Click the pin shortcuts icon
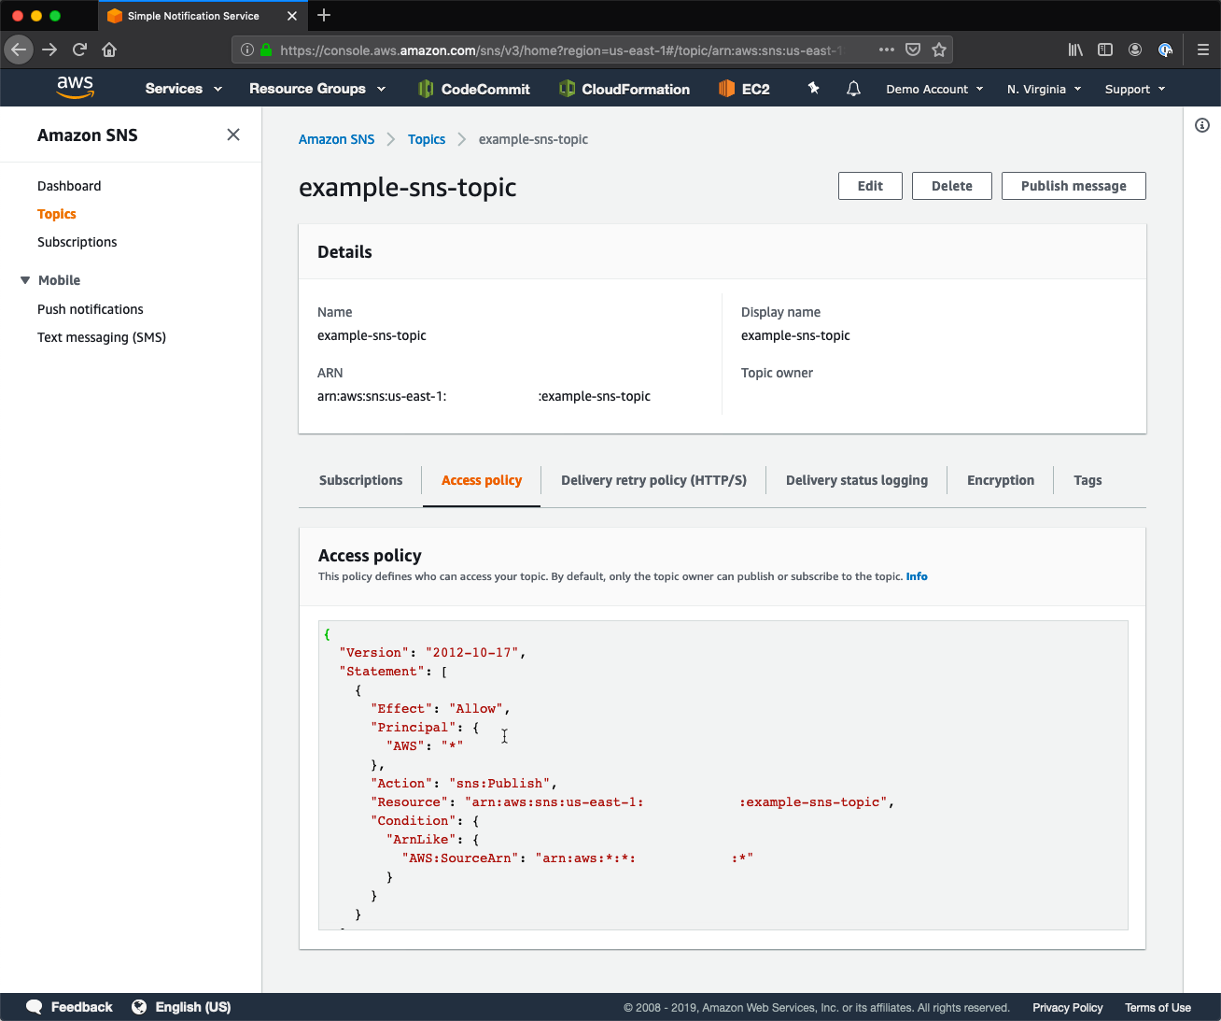The width and height of the screenshot is (1221, 1021). coord(813,88)
